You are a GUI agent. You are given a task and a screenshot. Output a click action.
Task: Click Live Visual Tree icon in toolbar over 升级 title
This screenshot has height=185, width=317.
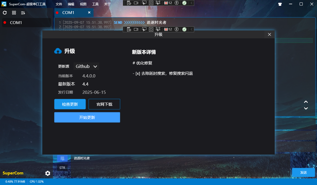click(129, 29)
